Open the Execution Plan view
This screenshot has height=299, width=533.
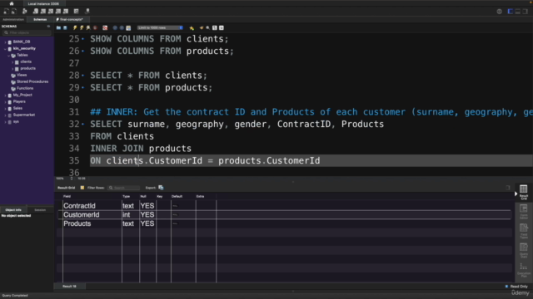click(524, 270)
